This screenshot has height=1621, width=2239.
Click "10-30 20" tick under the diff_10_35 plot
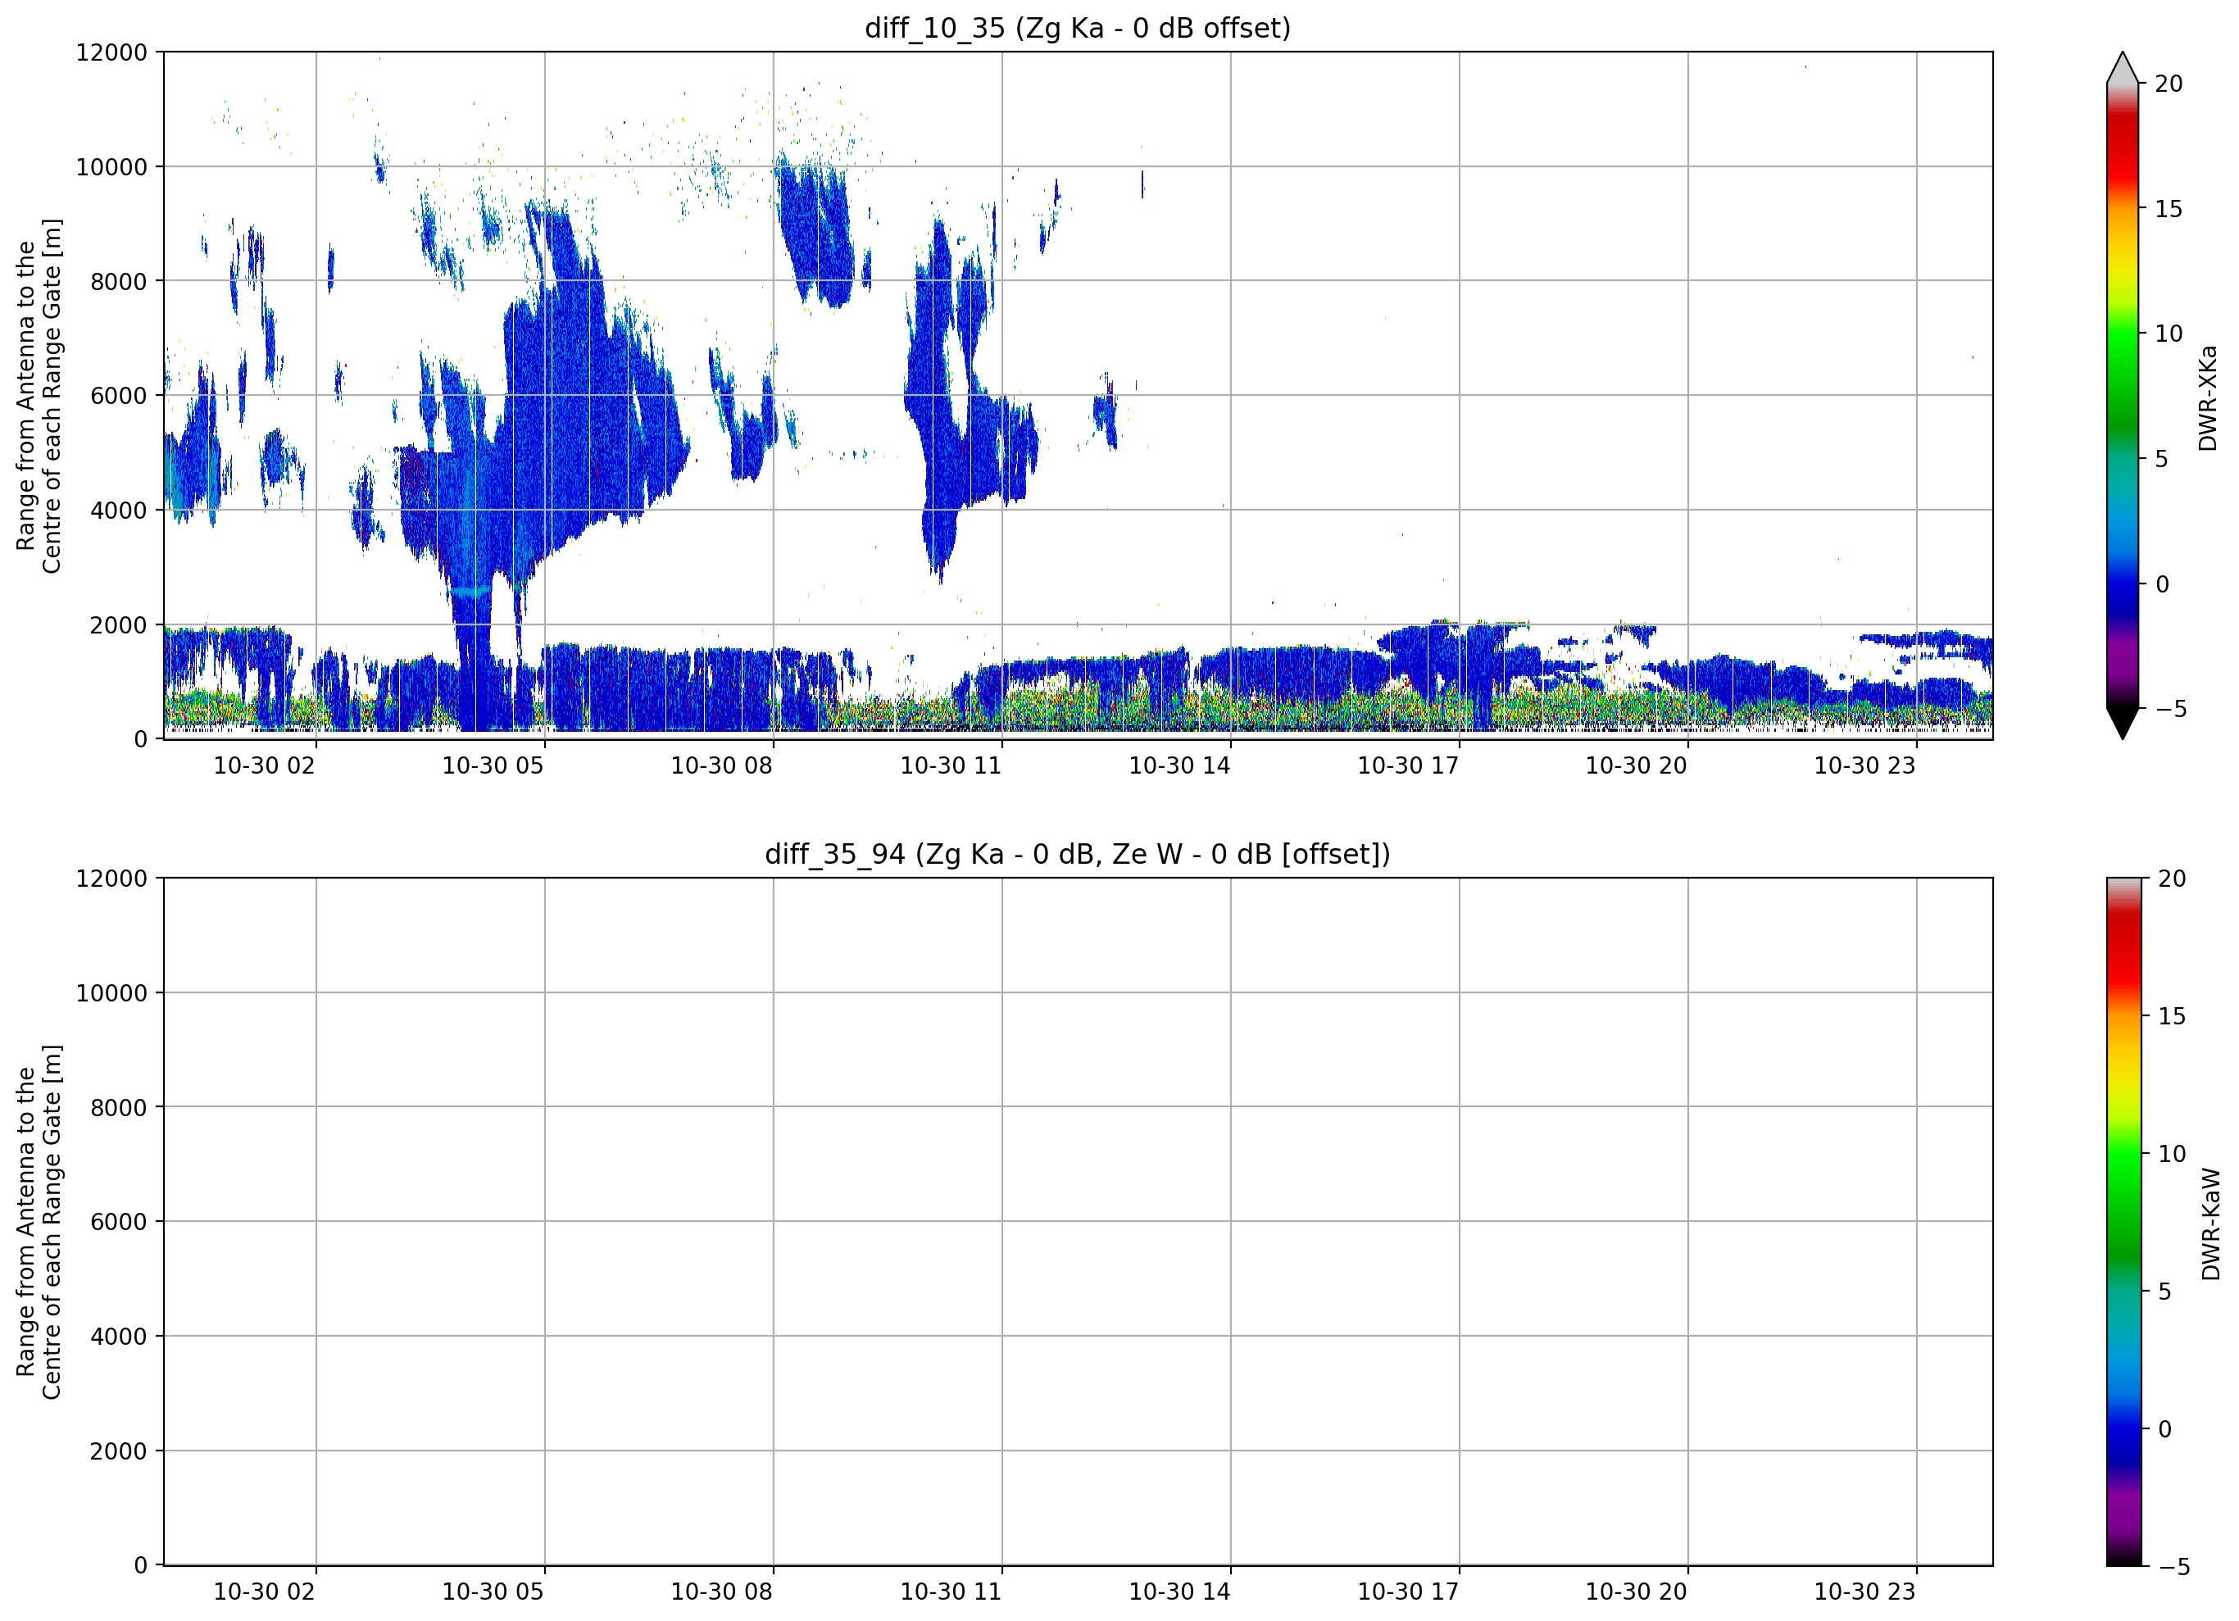click(1636, 766)
